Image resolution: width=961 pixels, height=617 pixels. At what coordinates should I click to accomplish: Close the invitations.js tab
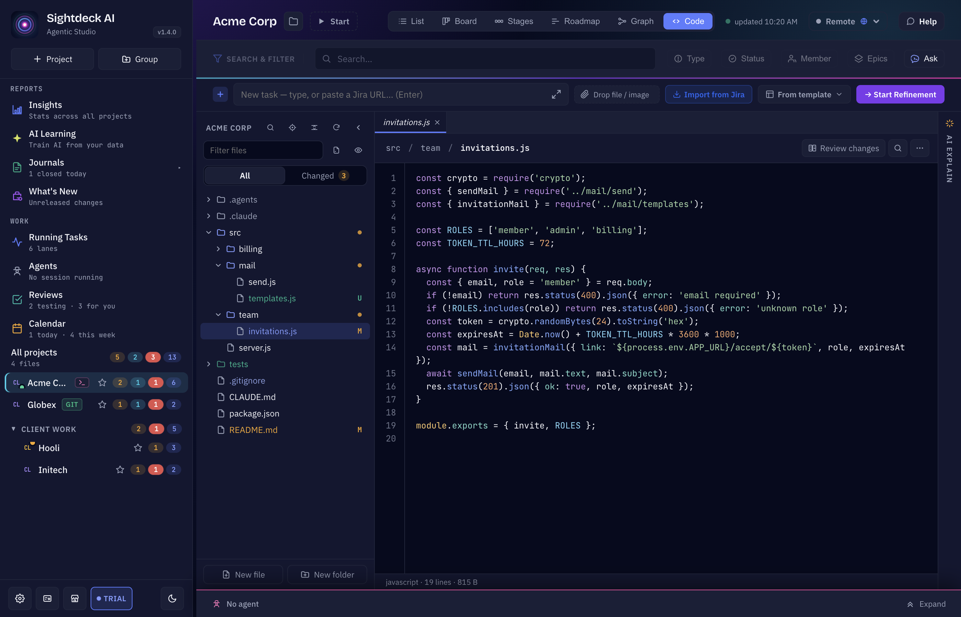437,122
